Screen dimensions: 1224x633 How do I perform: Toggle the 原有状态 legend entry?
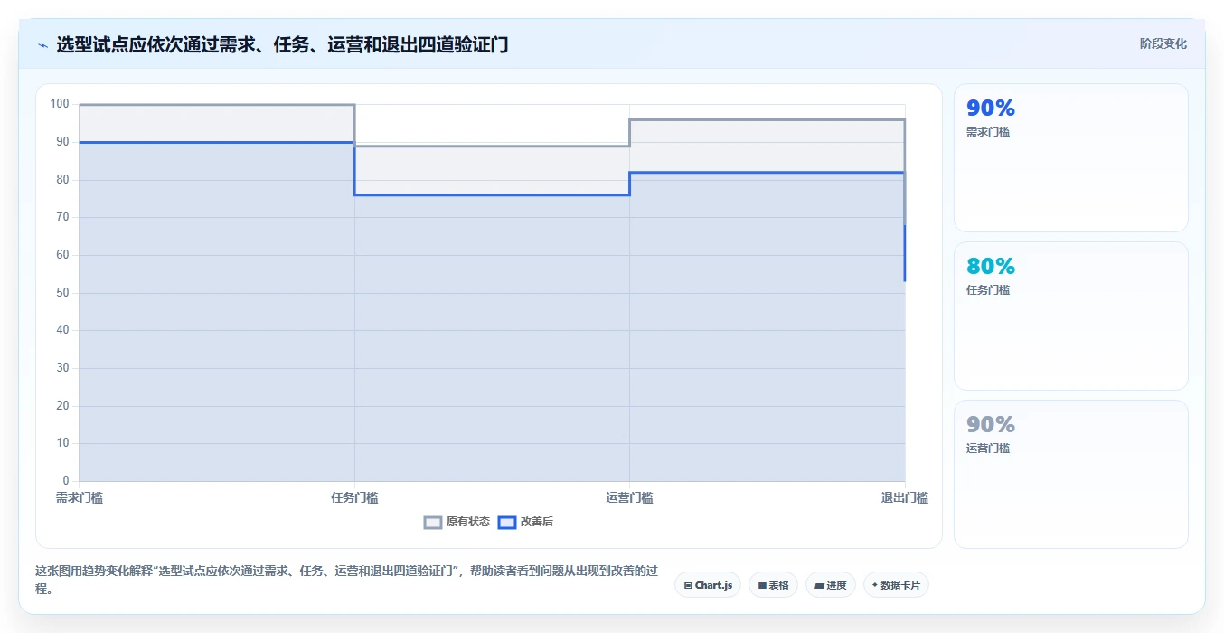(457, 522)
